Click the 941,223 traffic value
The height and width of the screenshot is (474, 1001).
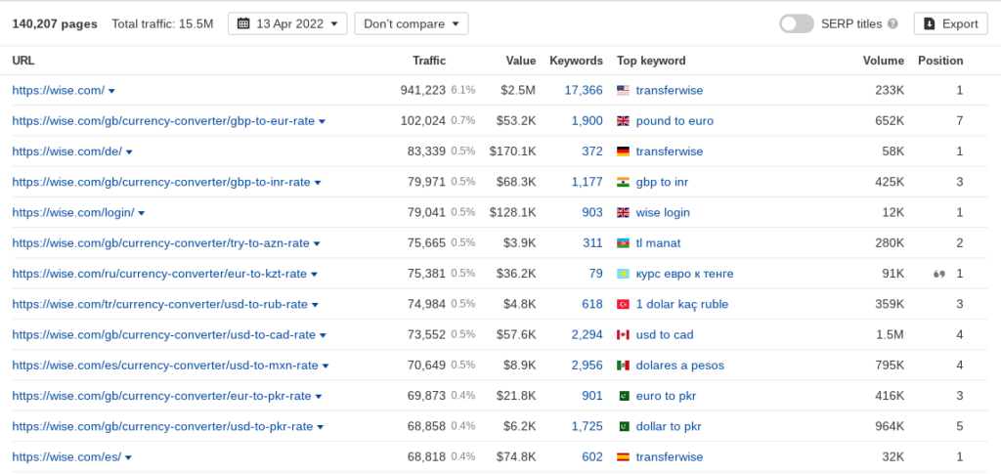pyautogui.click(x=423, y=91)
